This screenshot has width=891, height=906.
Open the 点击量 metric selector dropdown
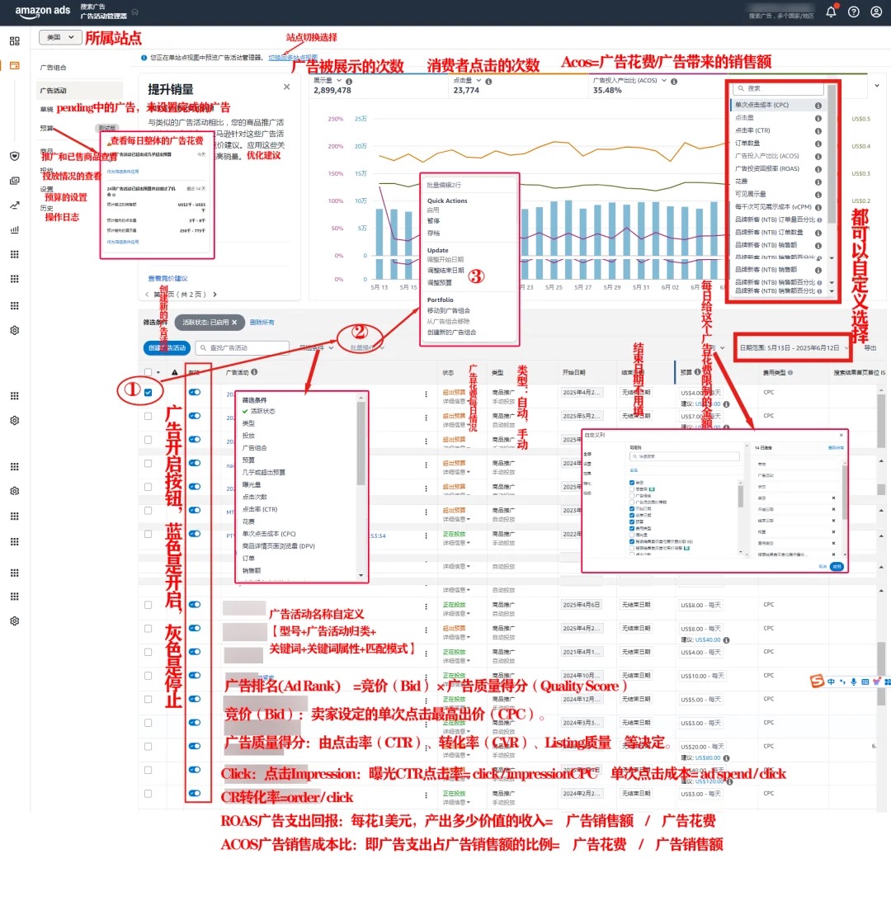[478, 81]
